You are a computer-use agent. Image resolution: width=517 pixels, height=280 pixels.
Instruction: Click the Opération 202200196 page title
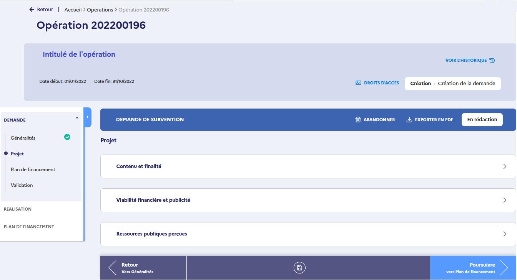click(91, 25)
